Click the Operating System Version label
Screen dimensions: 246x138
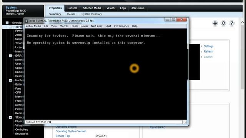(x=71, y=131)
